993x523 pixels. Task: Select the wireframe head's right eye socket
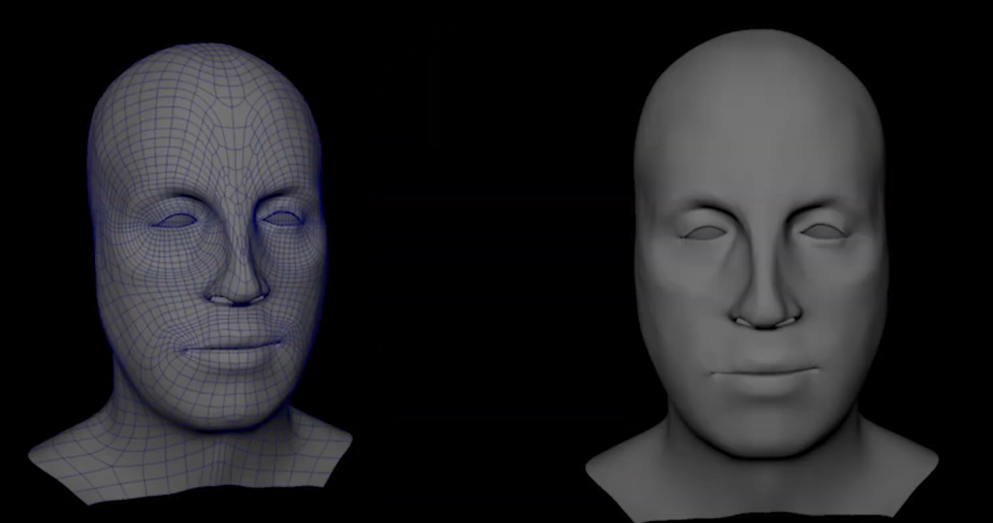283,218
